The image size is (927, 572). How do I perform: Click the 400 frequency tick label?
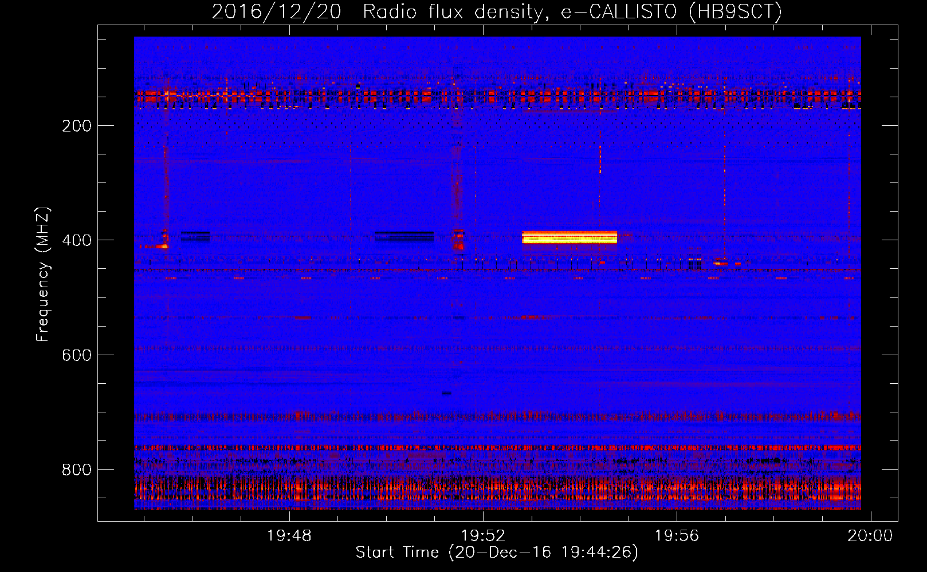(x=77, y=240)
